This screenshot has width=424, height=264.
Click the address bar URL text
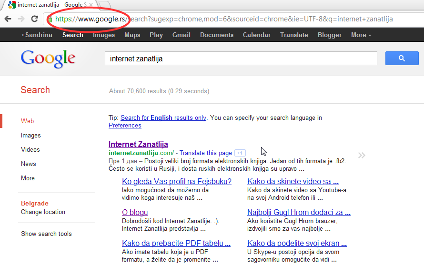coord(224,19)
